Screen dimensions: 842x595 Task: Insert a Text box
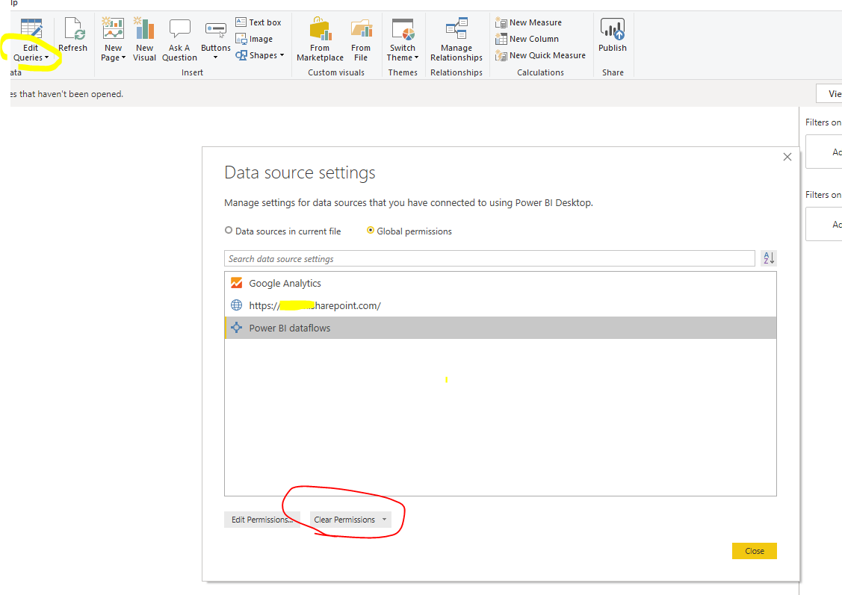259,22
